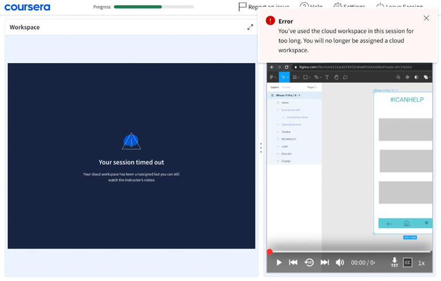The image size is (441, 281).
Task: Expand the Workspace panel to fullscreen
Action: 250,27
